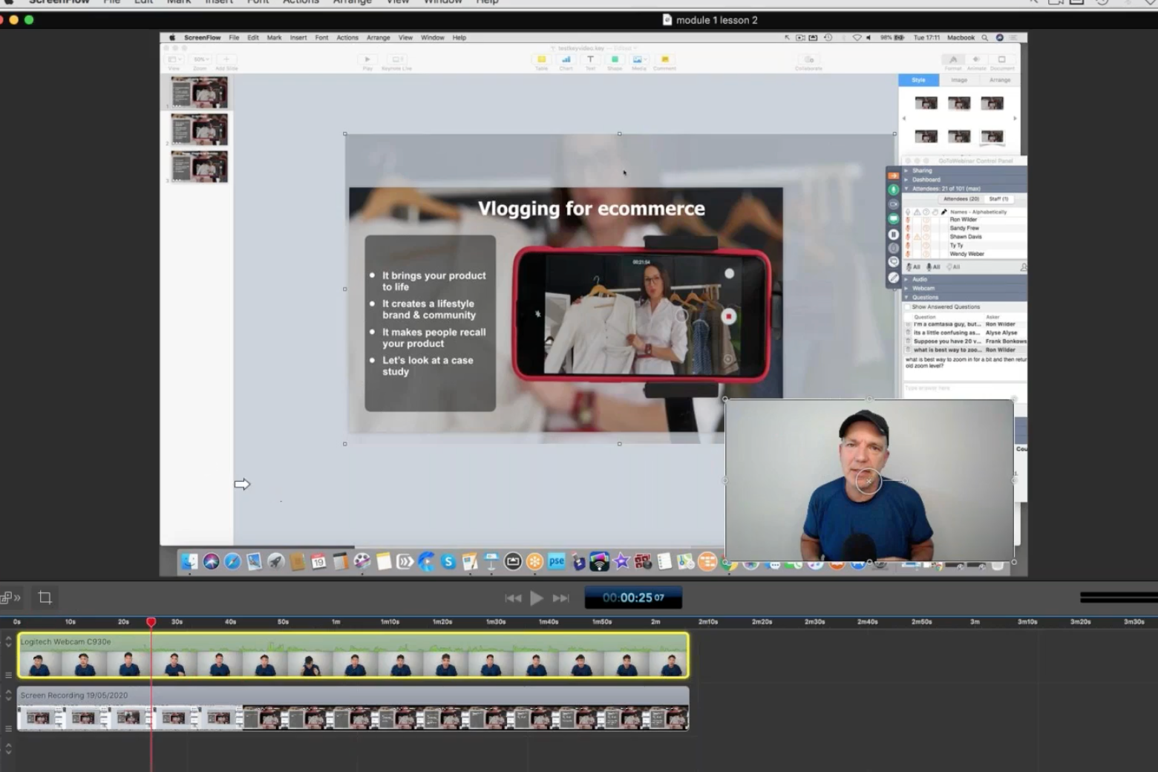The image size is (1158, 772).
Task: Click the Spotlight search icon in menu bar
Action: [985, 38]
